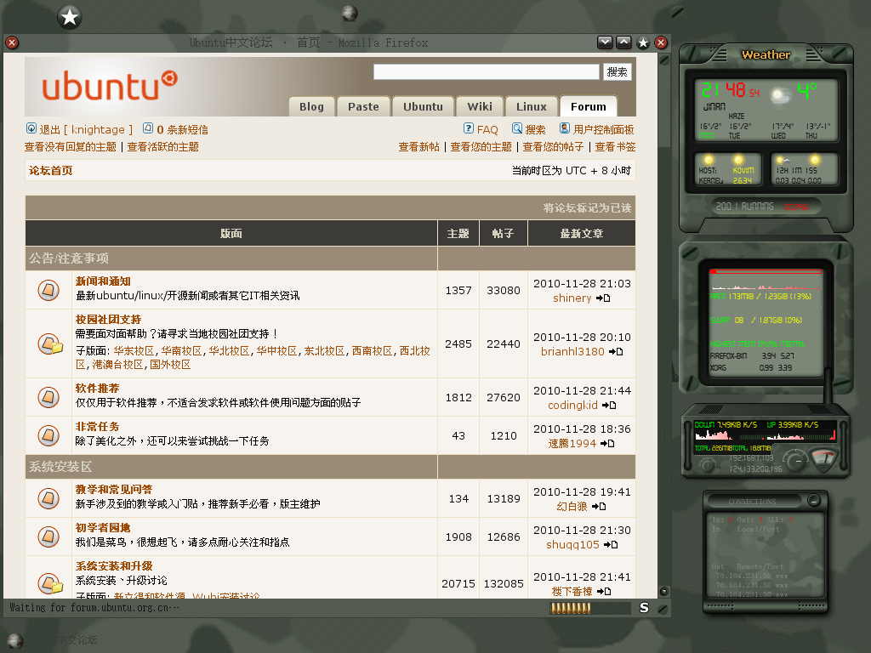Click the S icon in status bar
The width and height of the screenshot is (871, 653).
[644, 608]
